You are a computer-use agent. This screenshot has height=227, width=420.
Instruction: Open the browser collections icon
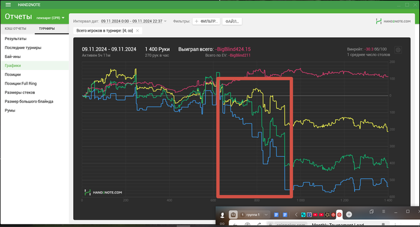point(371,211)
